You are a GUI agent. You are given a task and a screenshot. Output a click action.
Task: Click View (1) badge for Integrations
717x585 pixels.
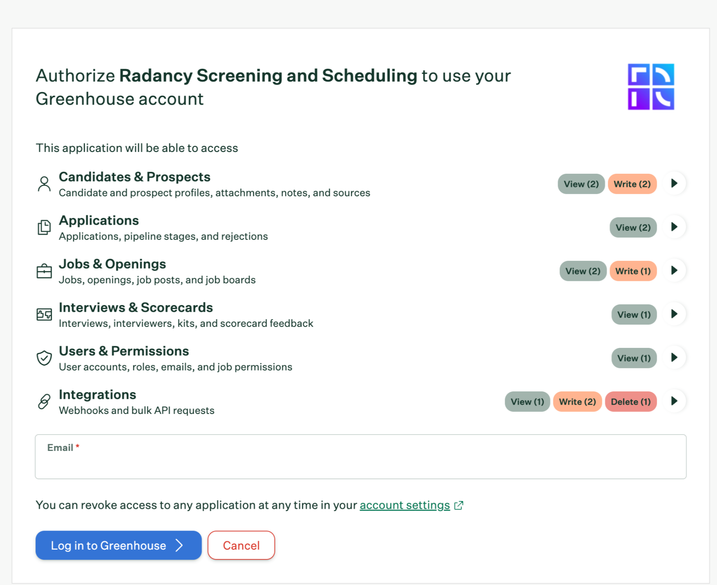point(527,402)
